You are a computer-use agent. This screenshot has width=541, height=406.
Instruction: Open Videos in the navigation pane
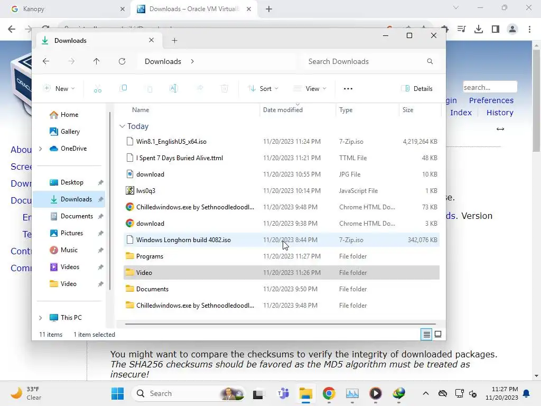tap(70, 267)
